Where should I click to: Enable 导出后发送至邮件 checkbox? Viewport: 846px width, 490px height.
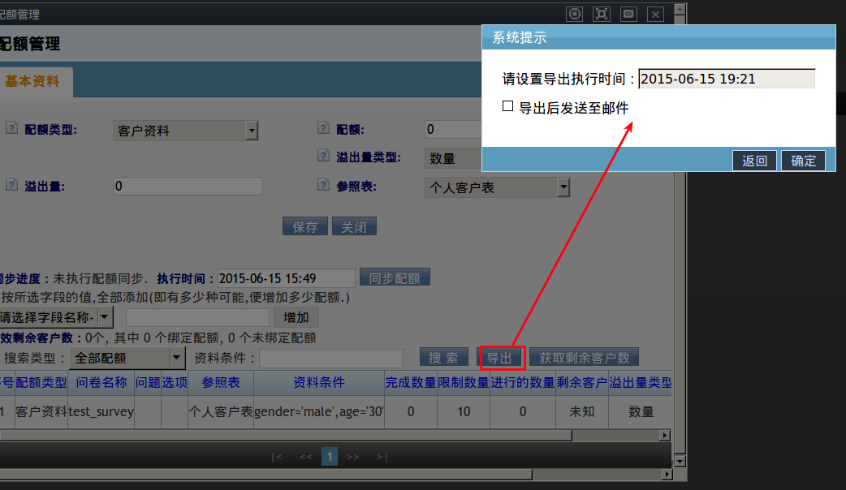507,106
